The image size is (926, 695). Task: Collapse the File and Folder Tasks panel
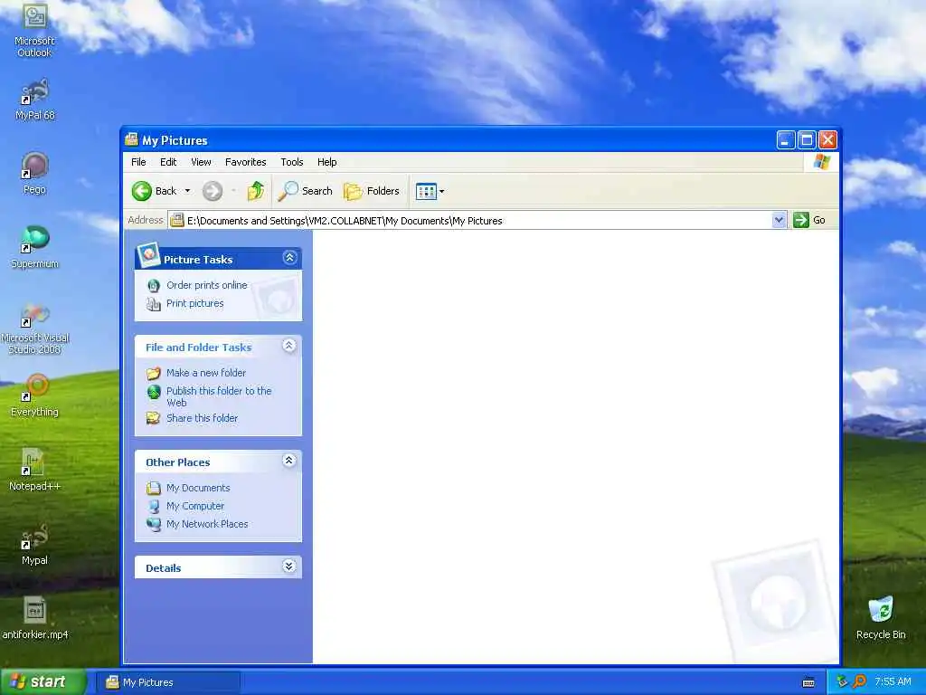pyautogui.click(x=288, y=346)
